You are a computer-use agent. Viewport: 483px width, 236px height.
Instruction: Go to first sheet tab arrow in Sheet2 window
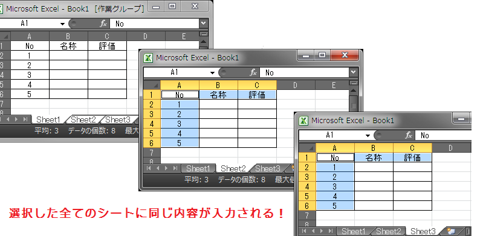[149, 168]
